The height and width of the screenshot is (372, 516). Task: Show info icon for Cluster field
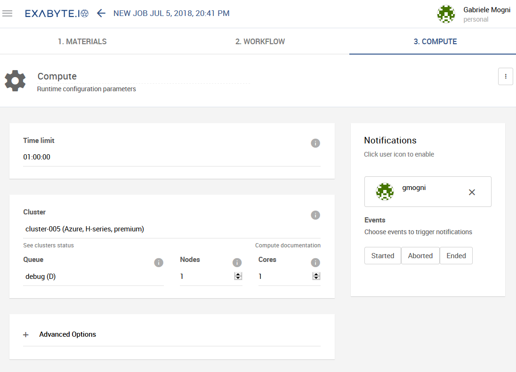(315, 215)
